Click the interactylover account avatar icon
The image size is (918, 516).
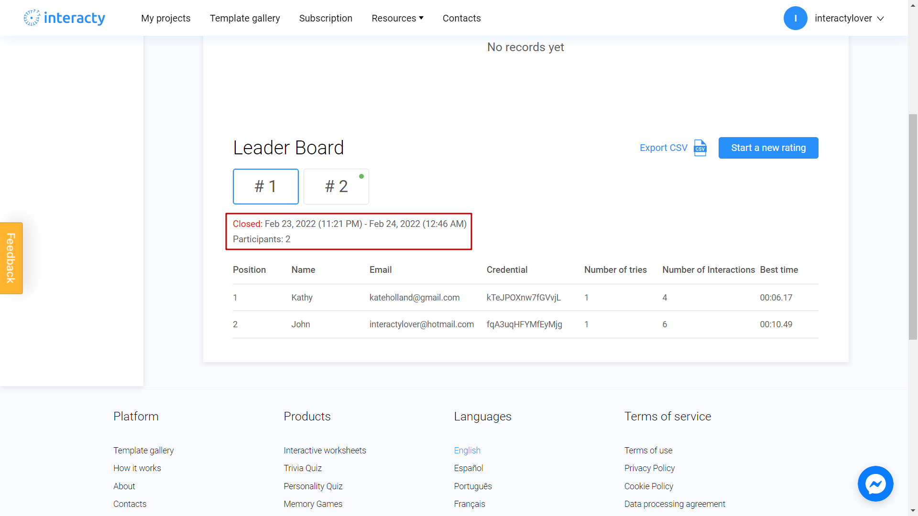[795, 18]
